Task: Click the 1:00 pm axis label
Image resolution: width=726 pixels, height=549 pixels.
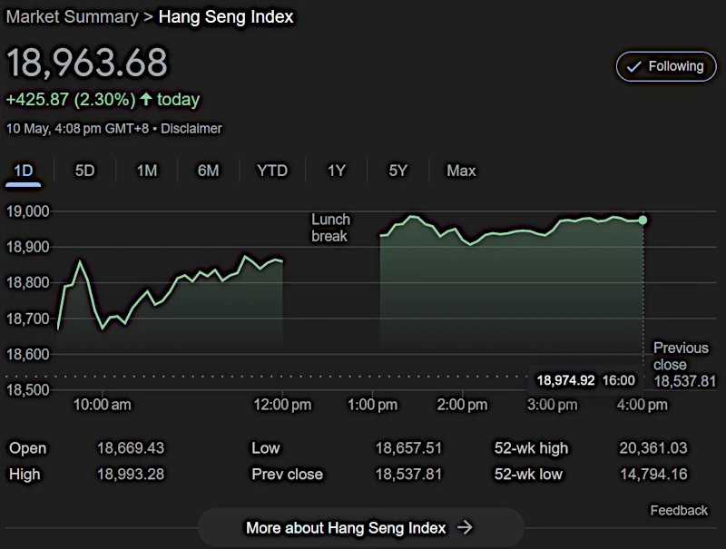Action: click(372, 405)
